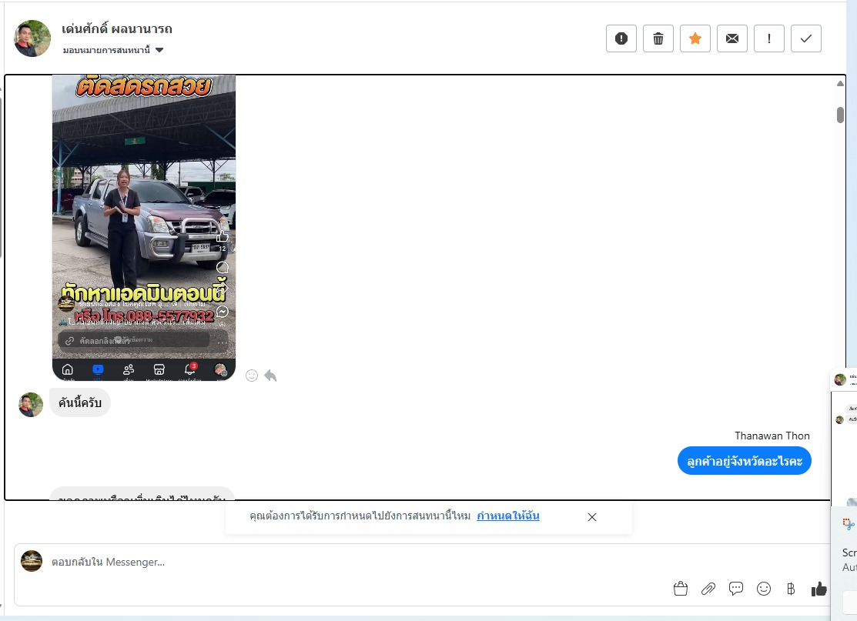Click scroll-up arrow on conversation scrollbar

tap(840, 83)
